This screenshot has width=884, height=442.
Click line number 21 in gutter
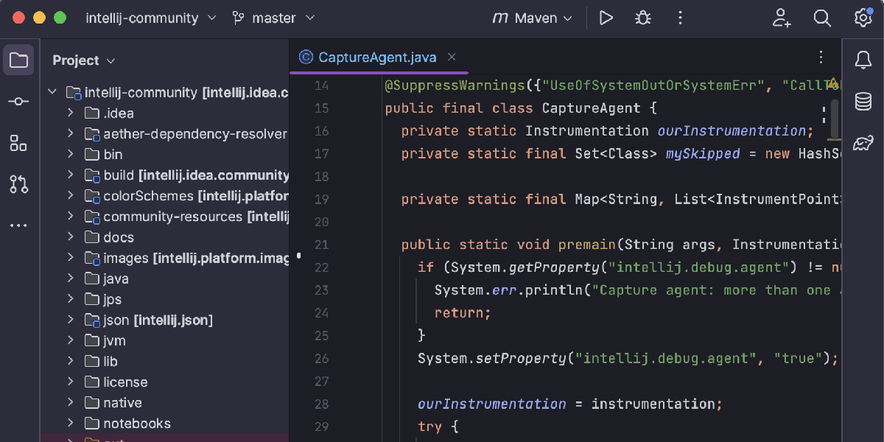tap(321, 245)
